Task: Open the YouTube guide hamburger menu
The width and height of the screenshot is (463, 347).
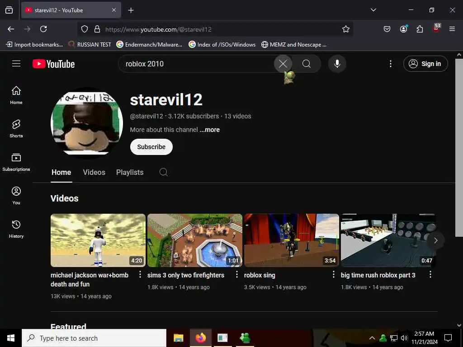Action: pos(16,64)
